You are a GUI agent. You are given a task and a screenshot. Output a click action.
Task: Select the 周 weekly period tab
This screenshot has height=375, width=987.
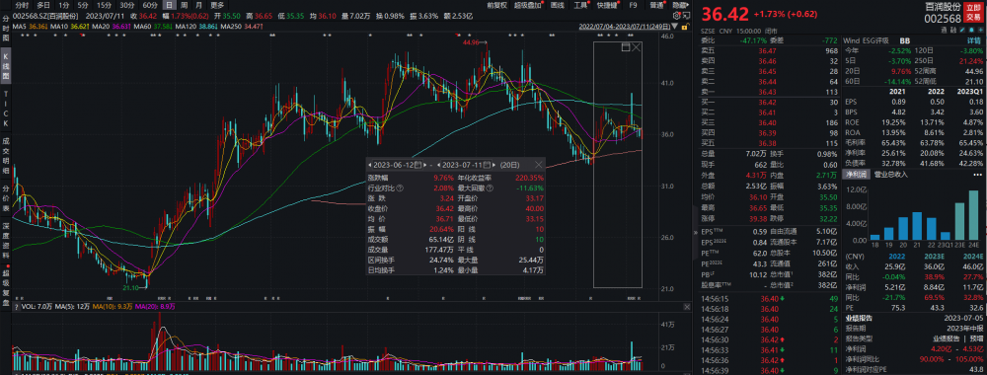(x=184, y=5)
